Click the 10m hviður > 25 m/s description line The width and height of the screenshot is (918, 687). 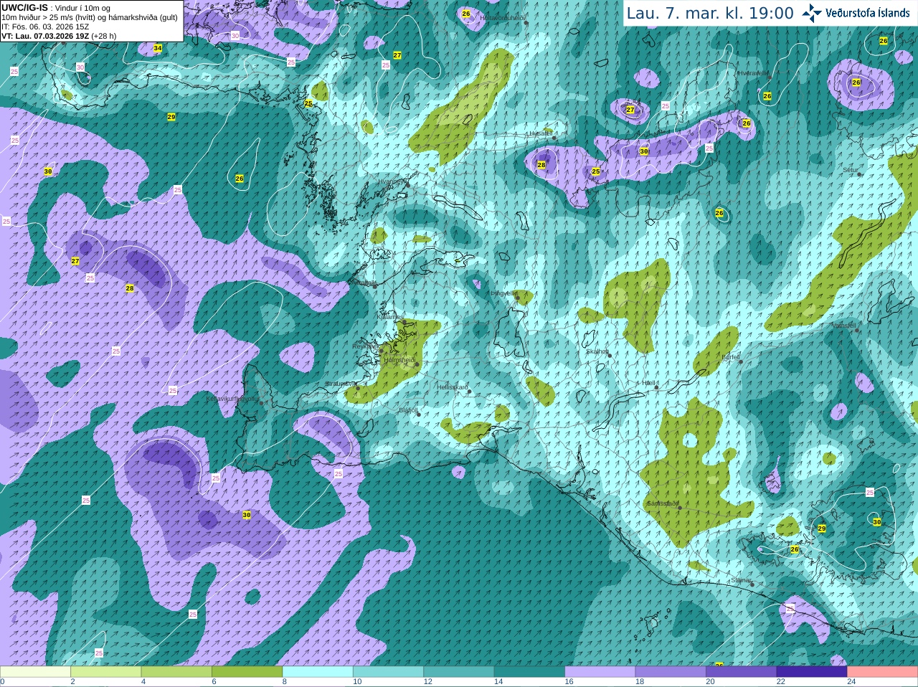90,17
